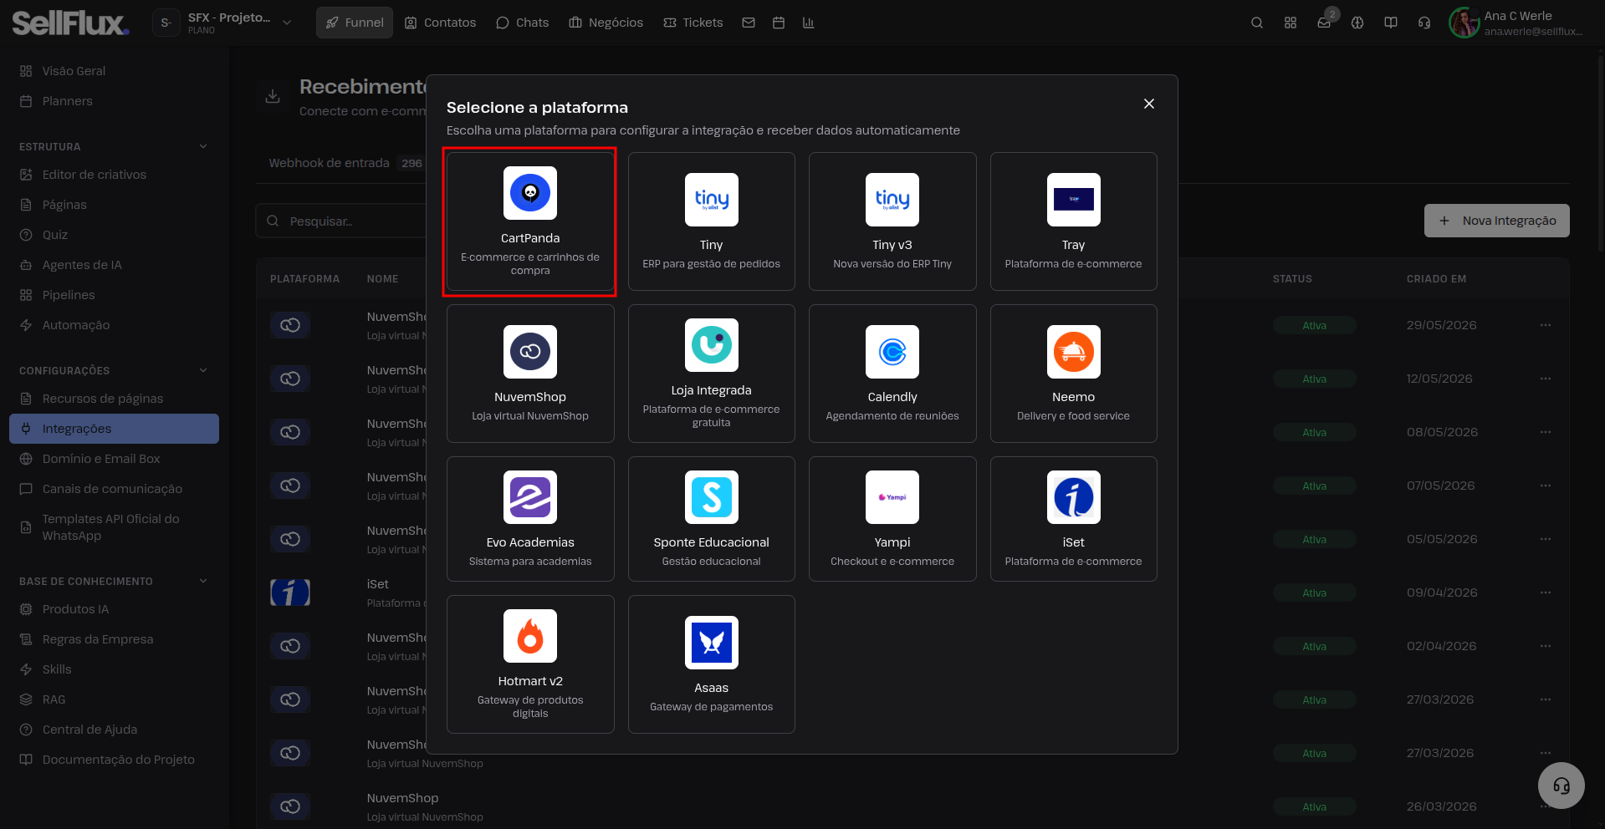Select the Loja Integrada card

(x=711, y=374)
